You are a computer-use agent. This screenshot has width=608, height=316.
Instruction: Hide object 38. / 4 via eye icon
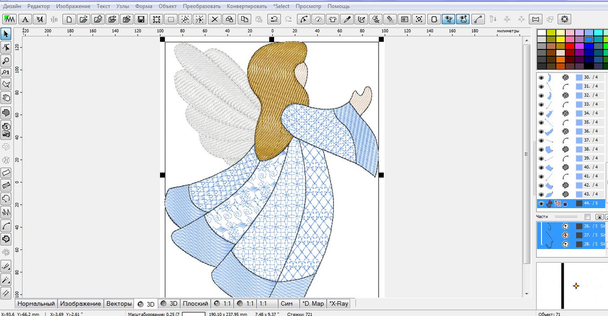click(x=541, y=149)
